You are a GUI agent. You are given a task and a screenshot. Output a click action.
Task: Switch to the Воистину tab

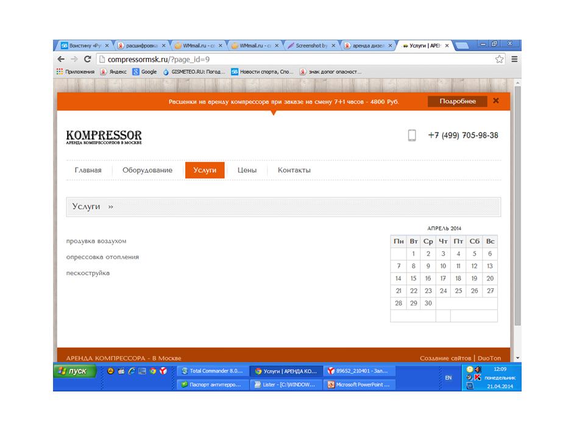coord(85,46)
